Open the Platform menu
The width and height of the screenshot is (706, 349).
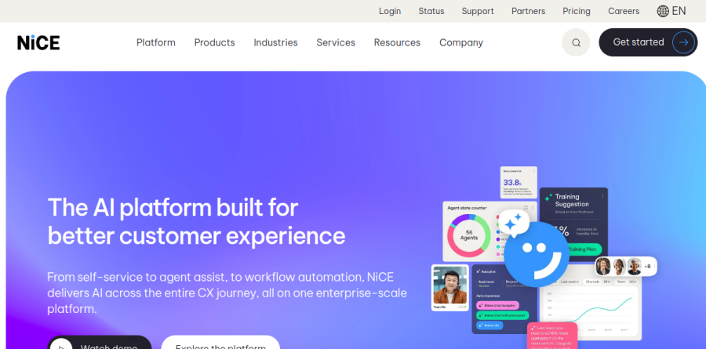tap(156, 43)
